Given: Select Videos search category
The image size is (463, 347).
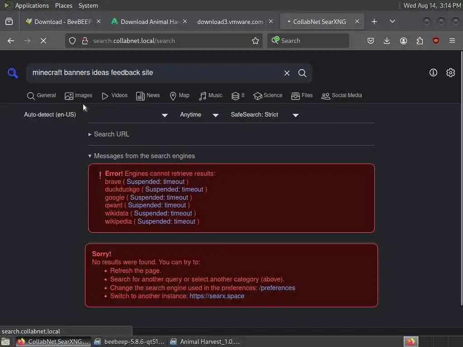Looking at the screenshot, I should 114,96.
